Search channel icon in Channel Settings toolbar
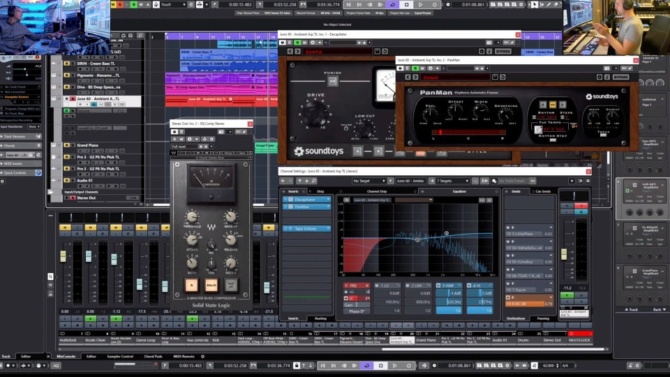670x377 pixels. [x=314, y=181]
